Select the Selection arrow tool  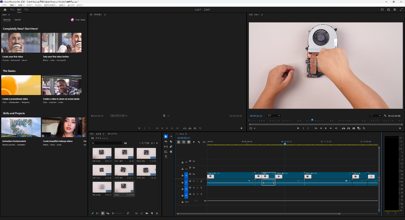(x=166, y=136)
